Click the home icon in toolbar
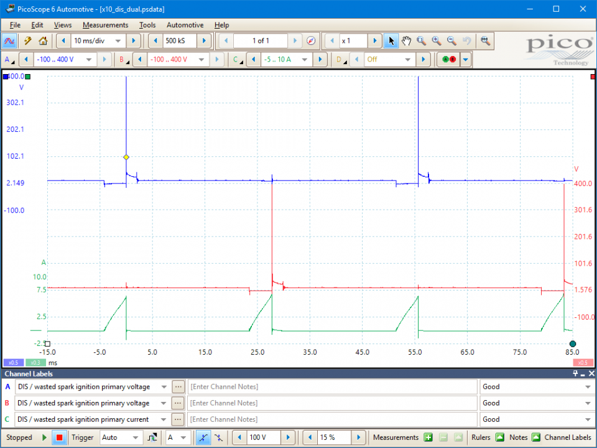The height and width of the screenshot is (448, 597). tap(43, 41)
